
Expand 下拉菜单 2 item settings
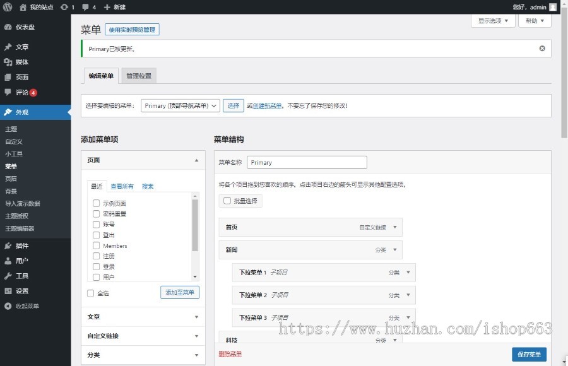408,295
